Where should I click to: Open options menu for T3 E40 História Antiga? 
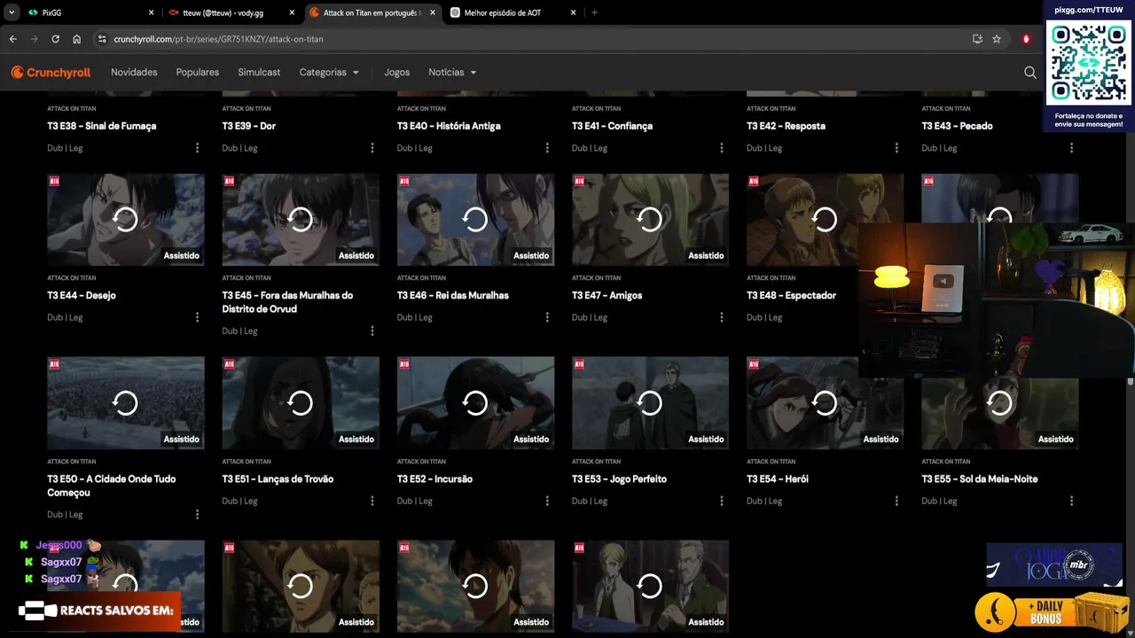coord(547,148)
